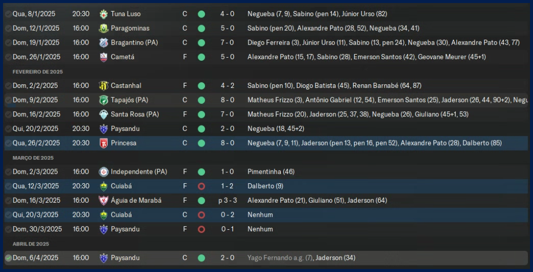Click the Paragominas club badge
Screen dimensions: 533x272
coord(104,29)
